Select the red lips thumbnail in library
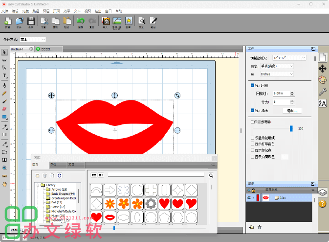The image size is (329, 242). (110, 217)
